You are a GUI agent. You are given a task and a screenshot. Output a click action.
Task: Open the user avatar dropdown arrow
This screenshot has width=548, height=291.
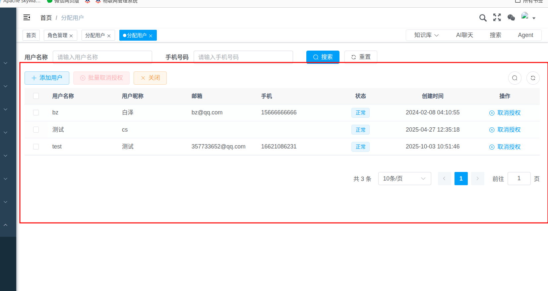[x=534, y=18]
